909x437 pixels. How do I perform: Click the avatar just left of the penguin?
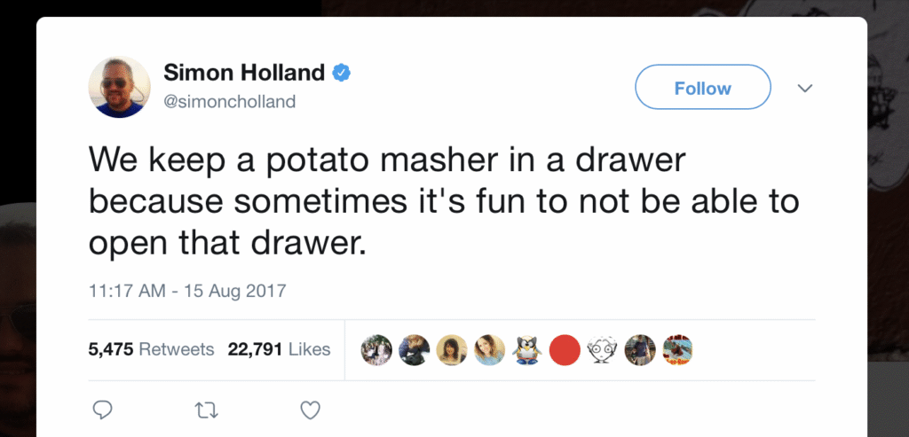pos(489,350)
